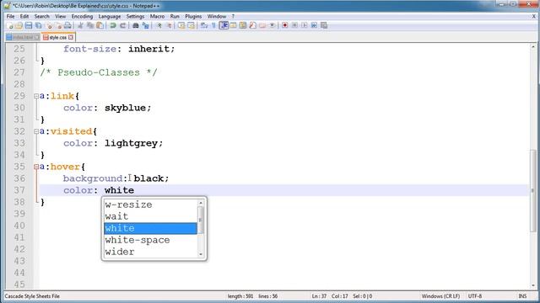Open the Function List icon

coord(252,25)
